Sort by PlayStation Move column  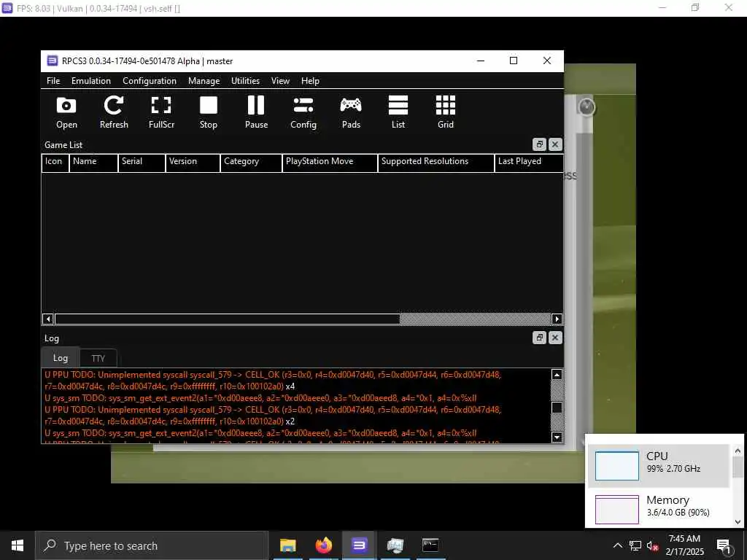330,162
